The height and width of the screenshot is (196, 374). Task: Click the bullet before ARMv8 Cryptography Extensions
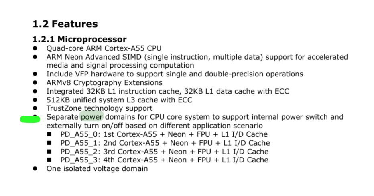coord(35,82)
